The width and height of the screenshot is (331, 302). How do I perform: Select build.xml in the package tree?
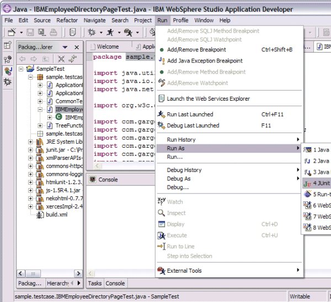point(56,214)
